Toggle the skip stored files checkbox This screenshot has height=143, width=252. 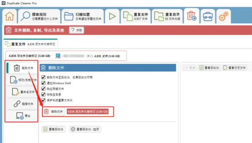pos(43,89)
